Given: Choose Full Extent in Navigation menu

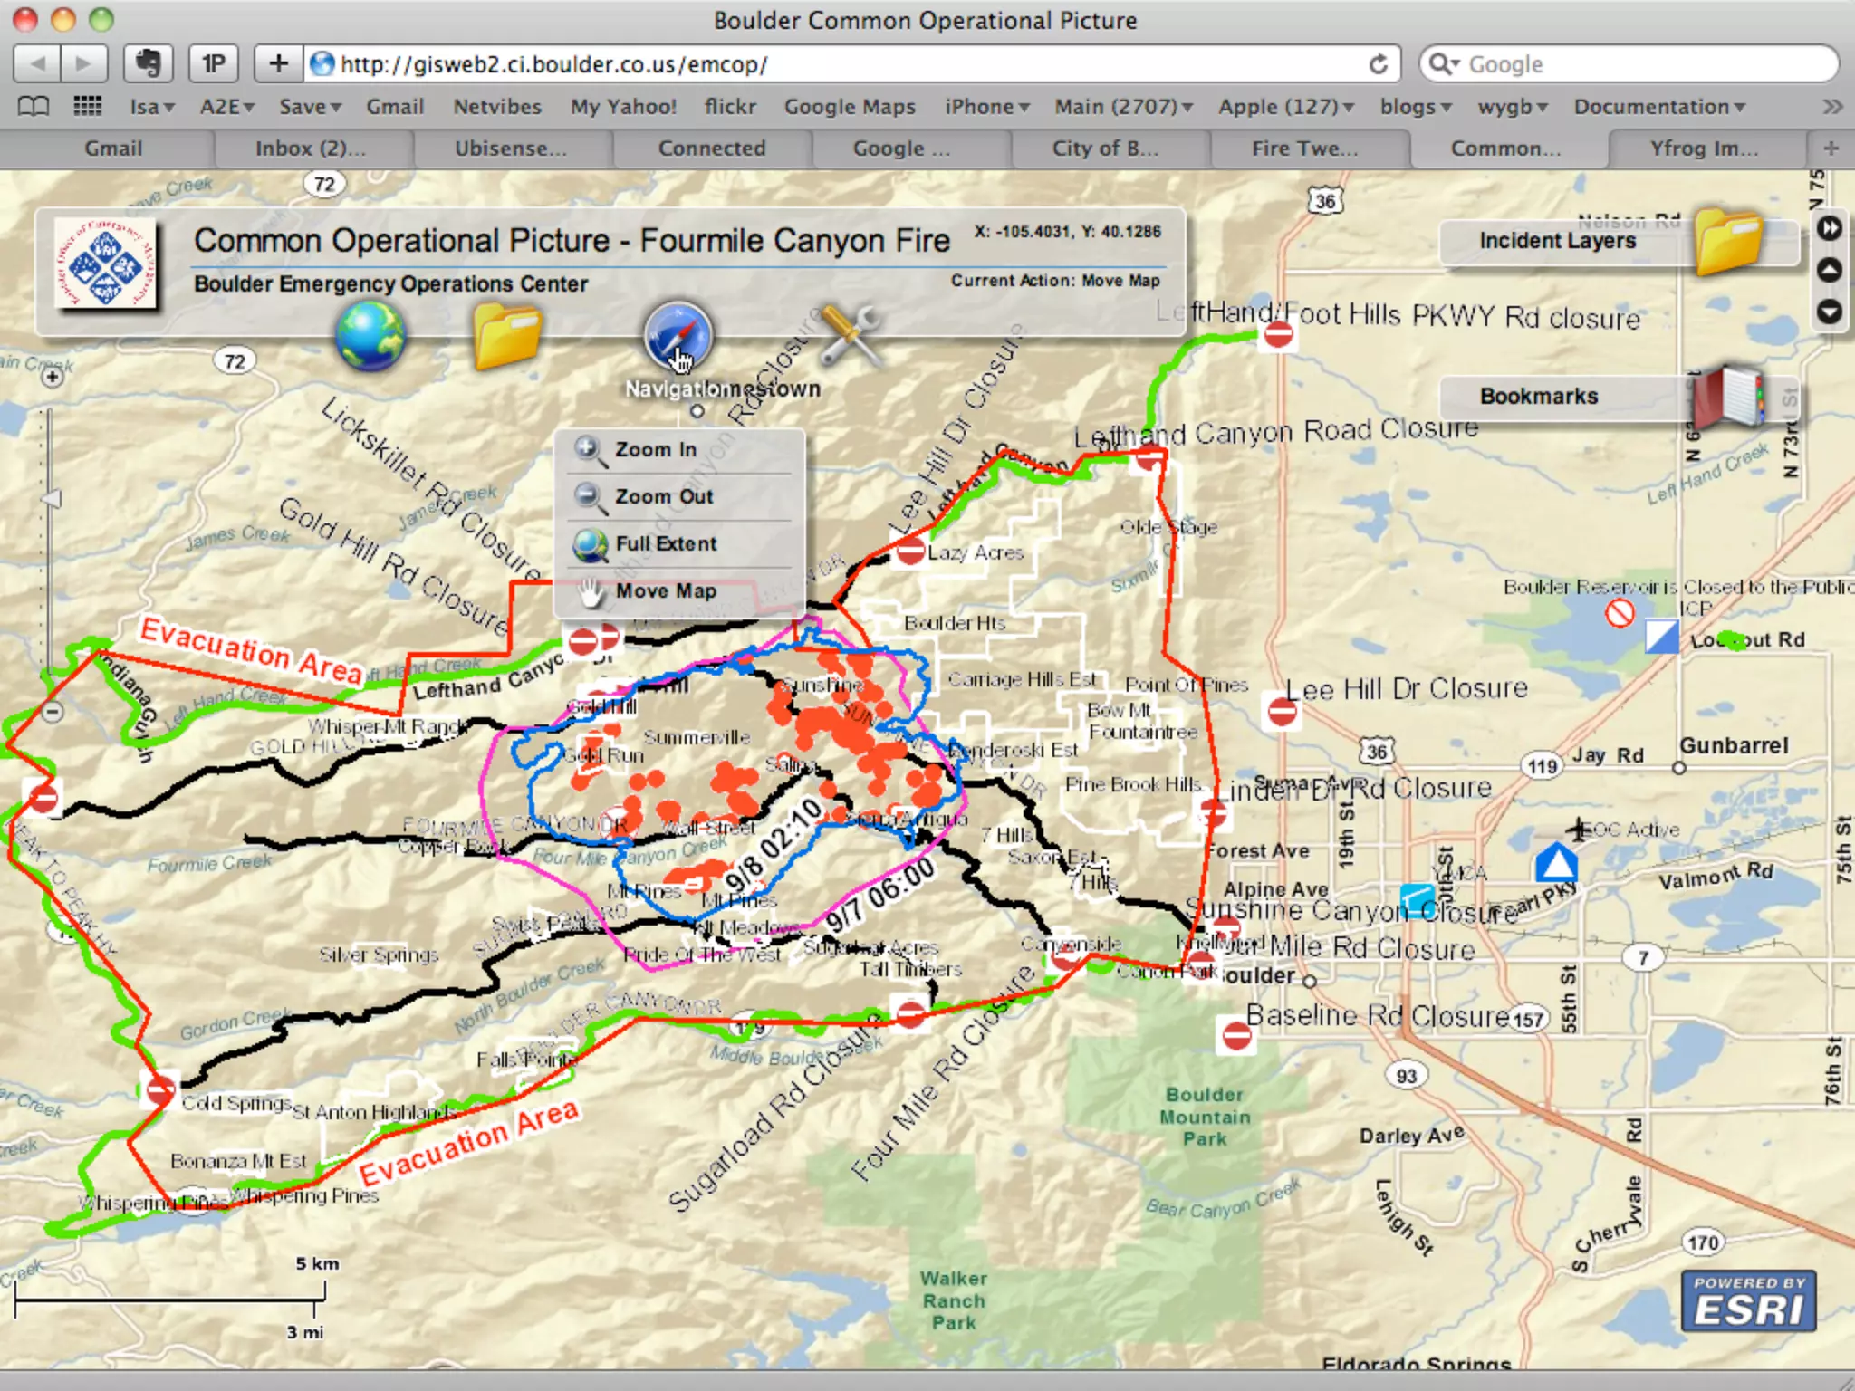Looking at the screenshot, I should (x=666, y=543).
